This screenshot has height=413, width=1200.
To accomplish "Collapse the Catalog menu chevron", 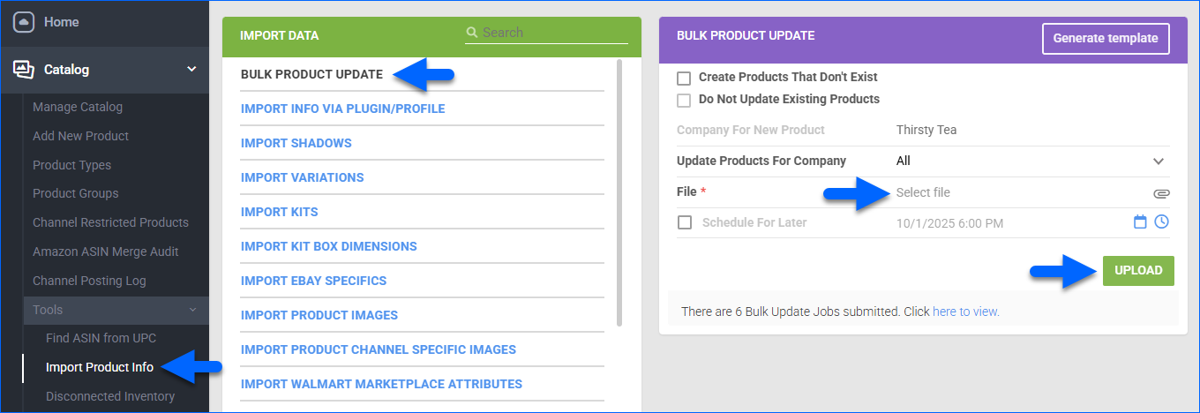I will (x=191, y=69).
